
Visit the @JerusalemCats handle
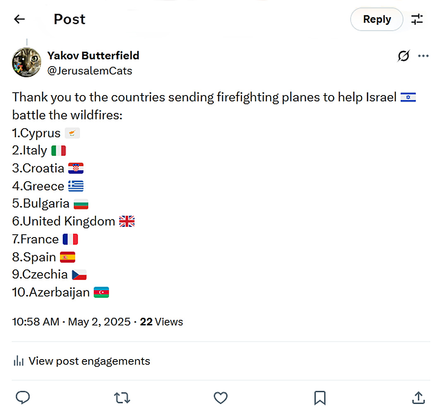click(90, 71)
